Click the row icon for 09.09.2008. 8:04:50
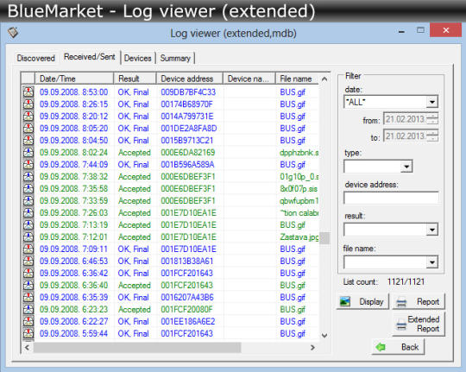This screenshot has height=372, width=466. click(x=28, y=140)
